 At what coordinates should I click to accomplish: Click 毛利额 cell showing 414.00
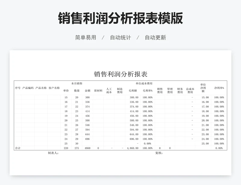click(x=134, y=111)
